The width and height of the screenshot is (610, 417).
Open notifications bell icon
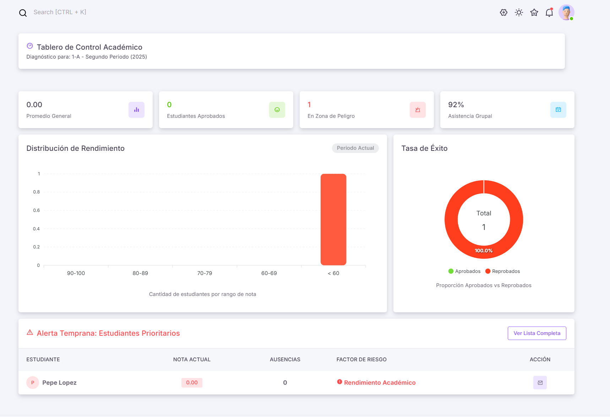point(549,13)
